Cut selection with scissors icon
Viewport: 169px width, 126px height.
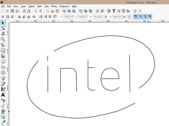52,11
